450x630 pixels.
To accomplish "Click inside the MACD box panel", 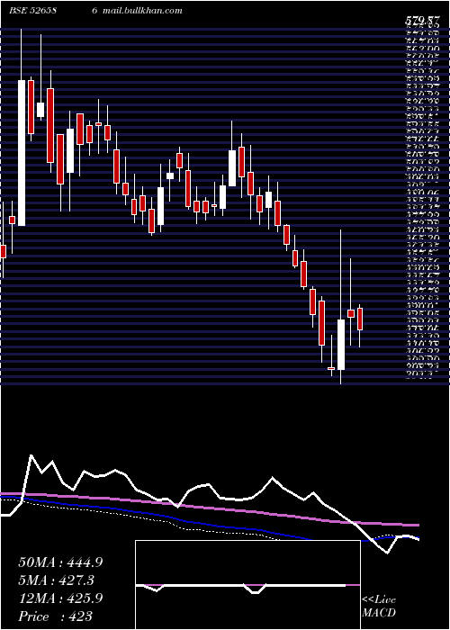I will tap(247, 585).
